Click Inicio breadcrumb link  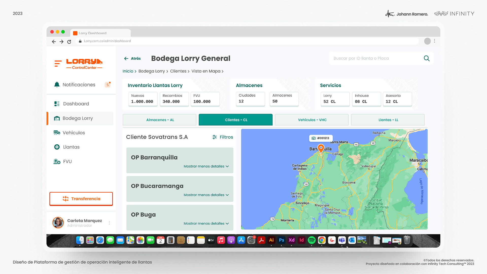click(x=128, y=71)
